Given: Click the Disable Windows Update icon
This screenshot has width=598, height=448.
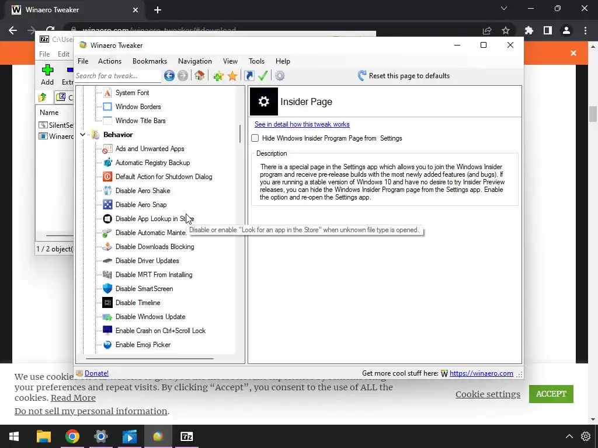Looking at the screenshot, I should (x=107, y=317).
